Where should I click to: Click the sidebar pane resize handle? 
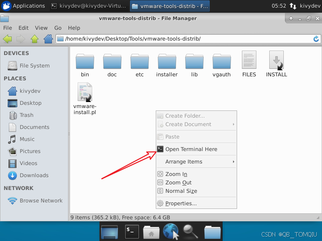69,134
